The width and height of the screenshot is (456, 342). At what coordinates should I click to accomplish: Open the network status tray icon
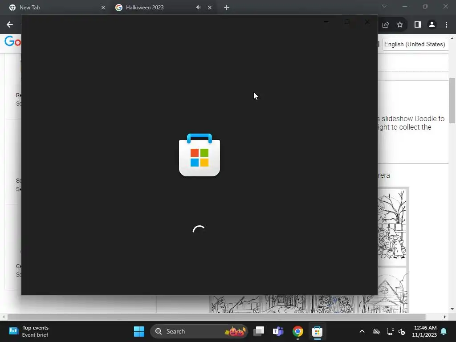(x=390, y=331)
